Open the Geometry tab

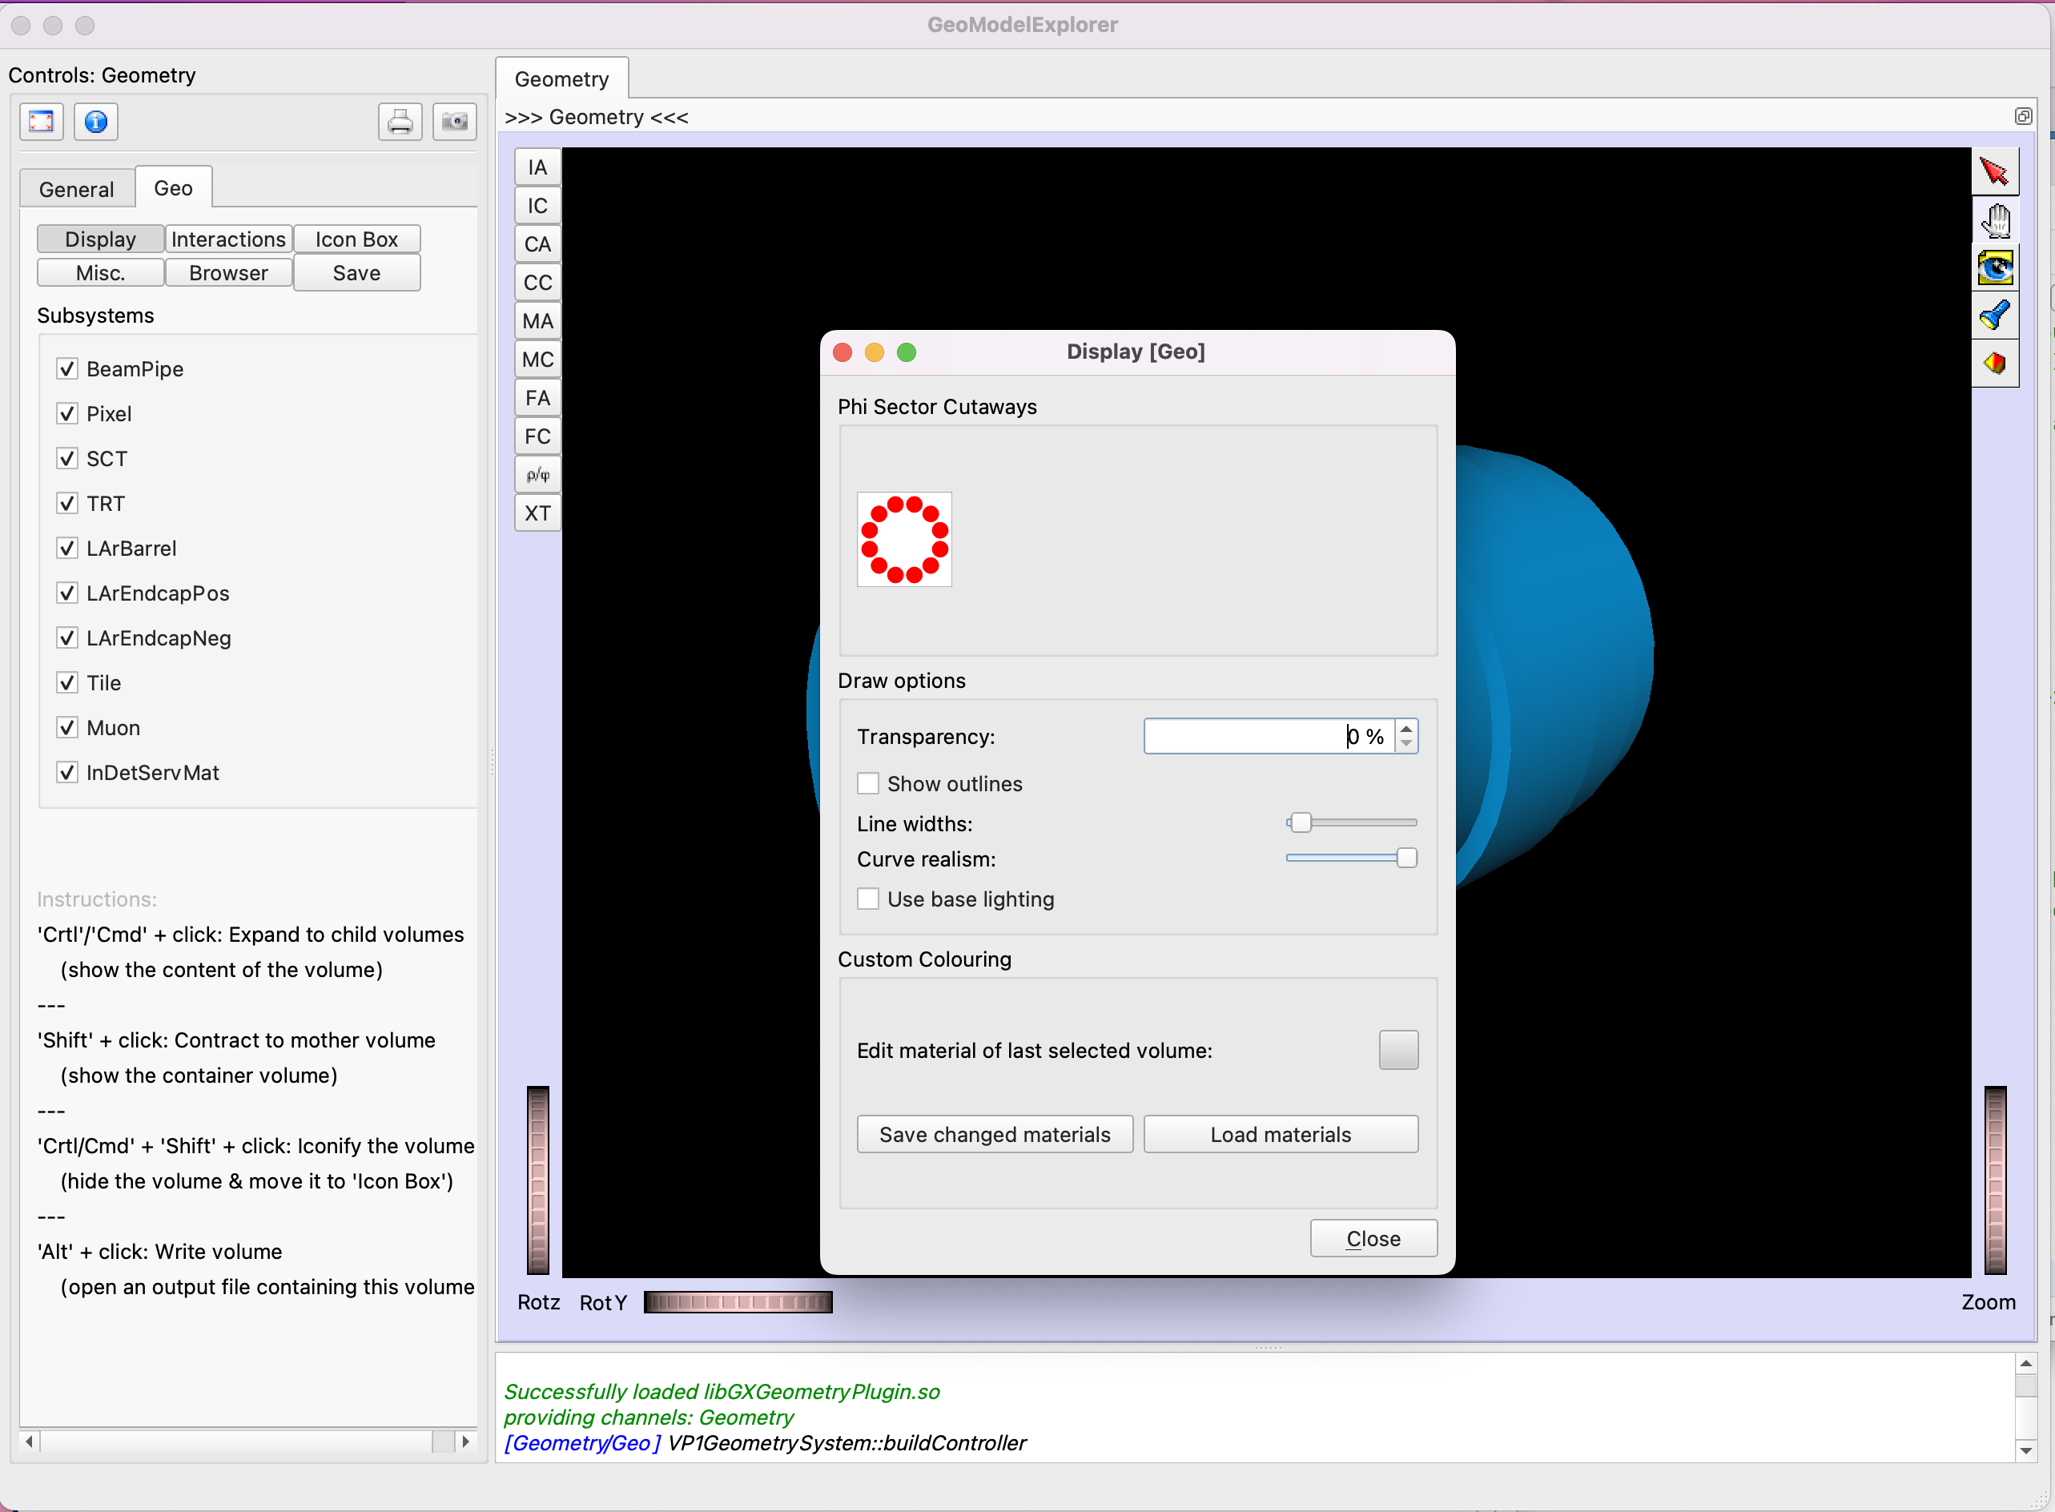click(x=562, y=78)
